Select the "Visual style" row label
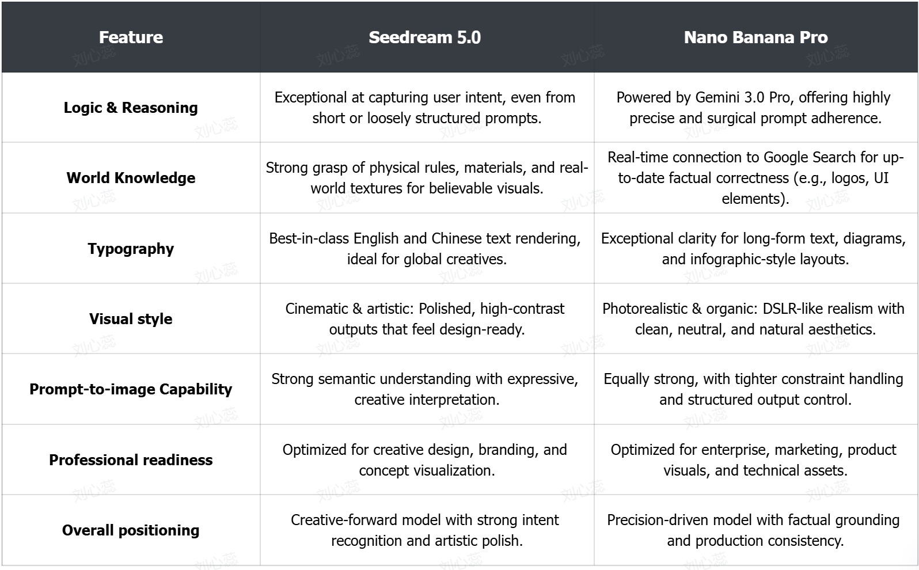 (131, 319)
